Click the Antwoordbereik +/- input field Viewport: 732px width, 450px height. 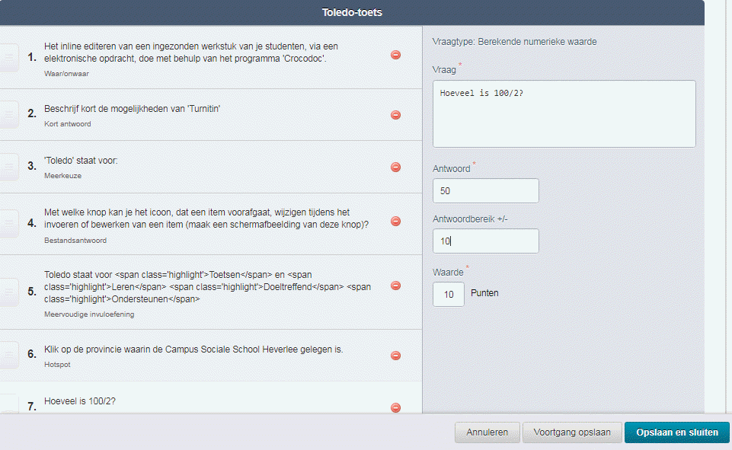(x=485, y=241)
